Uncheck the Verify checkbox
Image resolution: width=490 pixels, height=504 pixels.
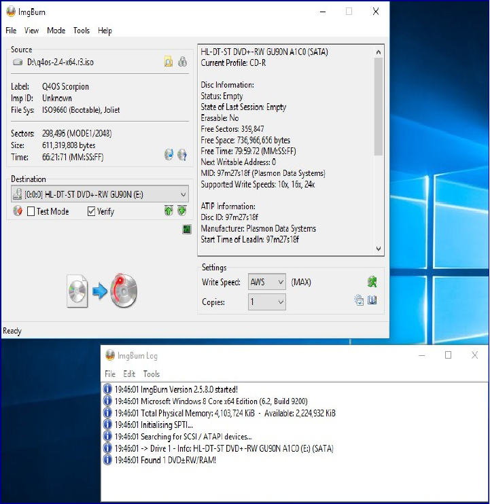pos(91,211)
